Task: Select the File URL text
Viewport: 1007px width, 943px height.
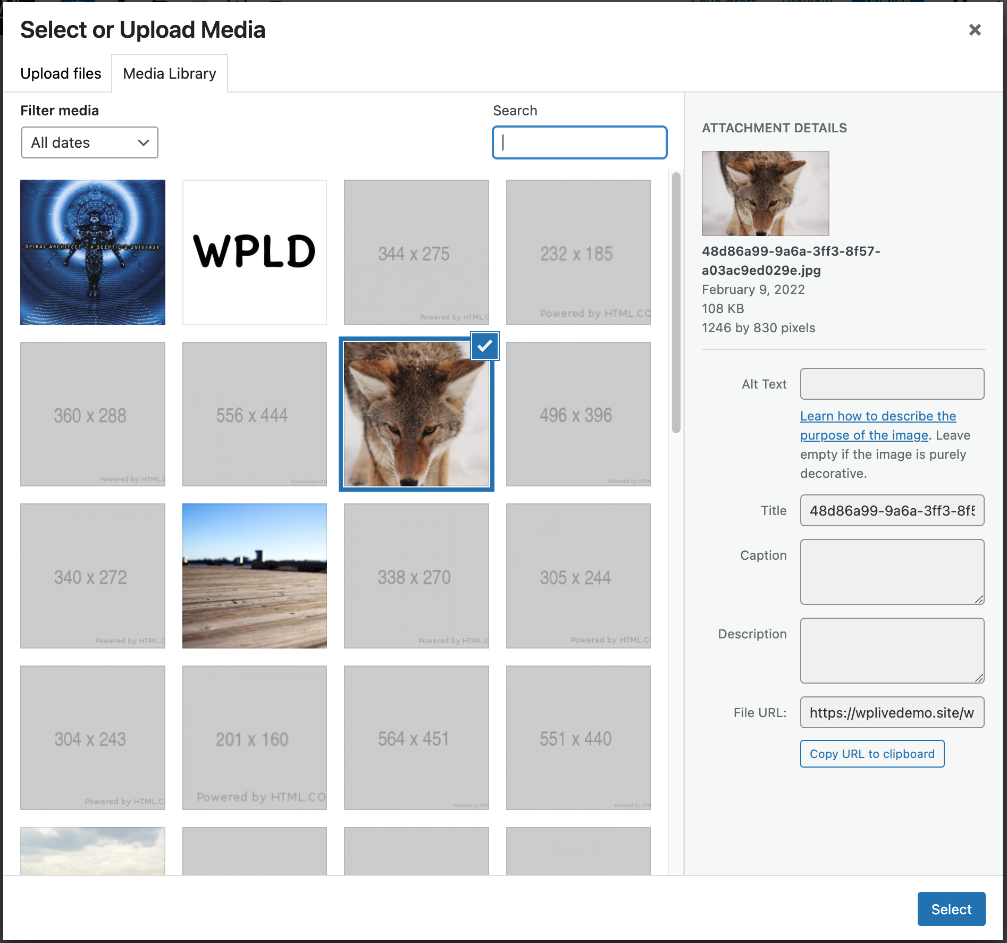Action: coord(892,712)
